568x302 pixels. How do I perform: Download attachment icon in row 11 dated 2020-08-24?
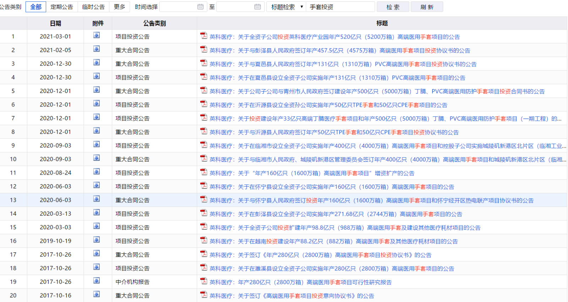pos(97,172)
